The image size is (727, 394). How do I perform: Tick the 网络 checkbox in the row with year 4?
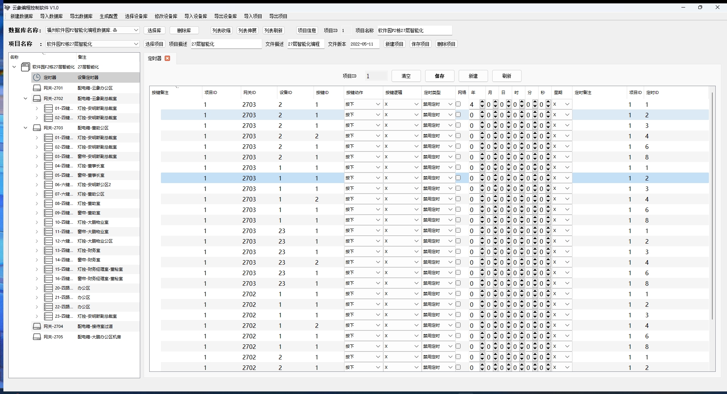(x=458, y=104)
